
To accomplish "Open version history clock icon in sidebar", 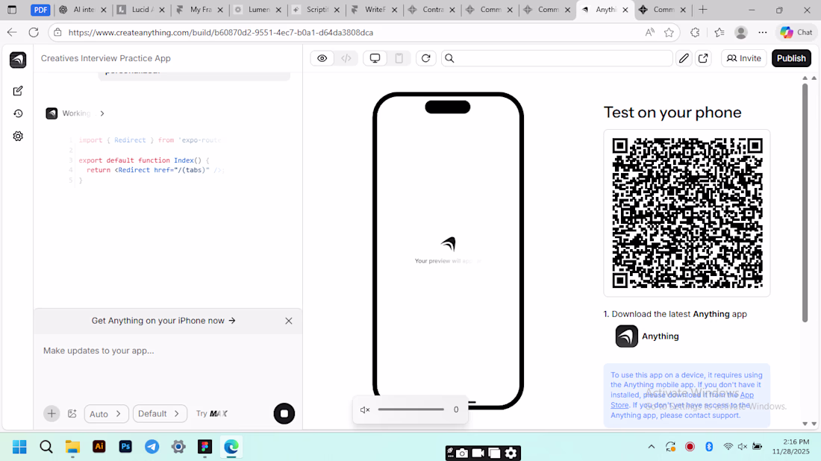I will 18,113.
